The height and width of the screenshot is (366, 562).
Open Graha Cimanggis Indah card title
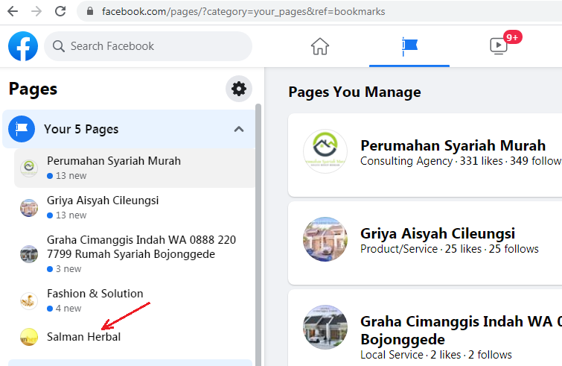(x=461, y=330)
